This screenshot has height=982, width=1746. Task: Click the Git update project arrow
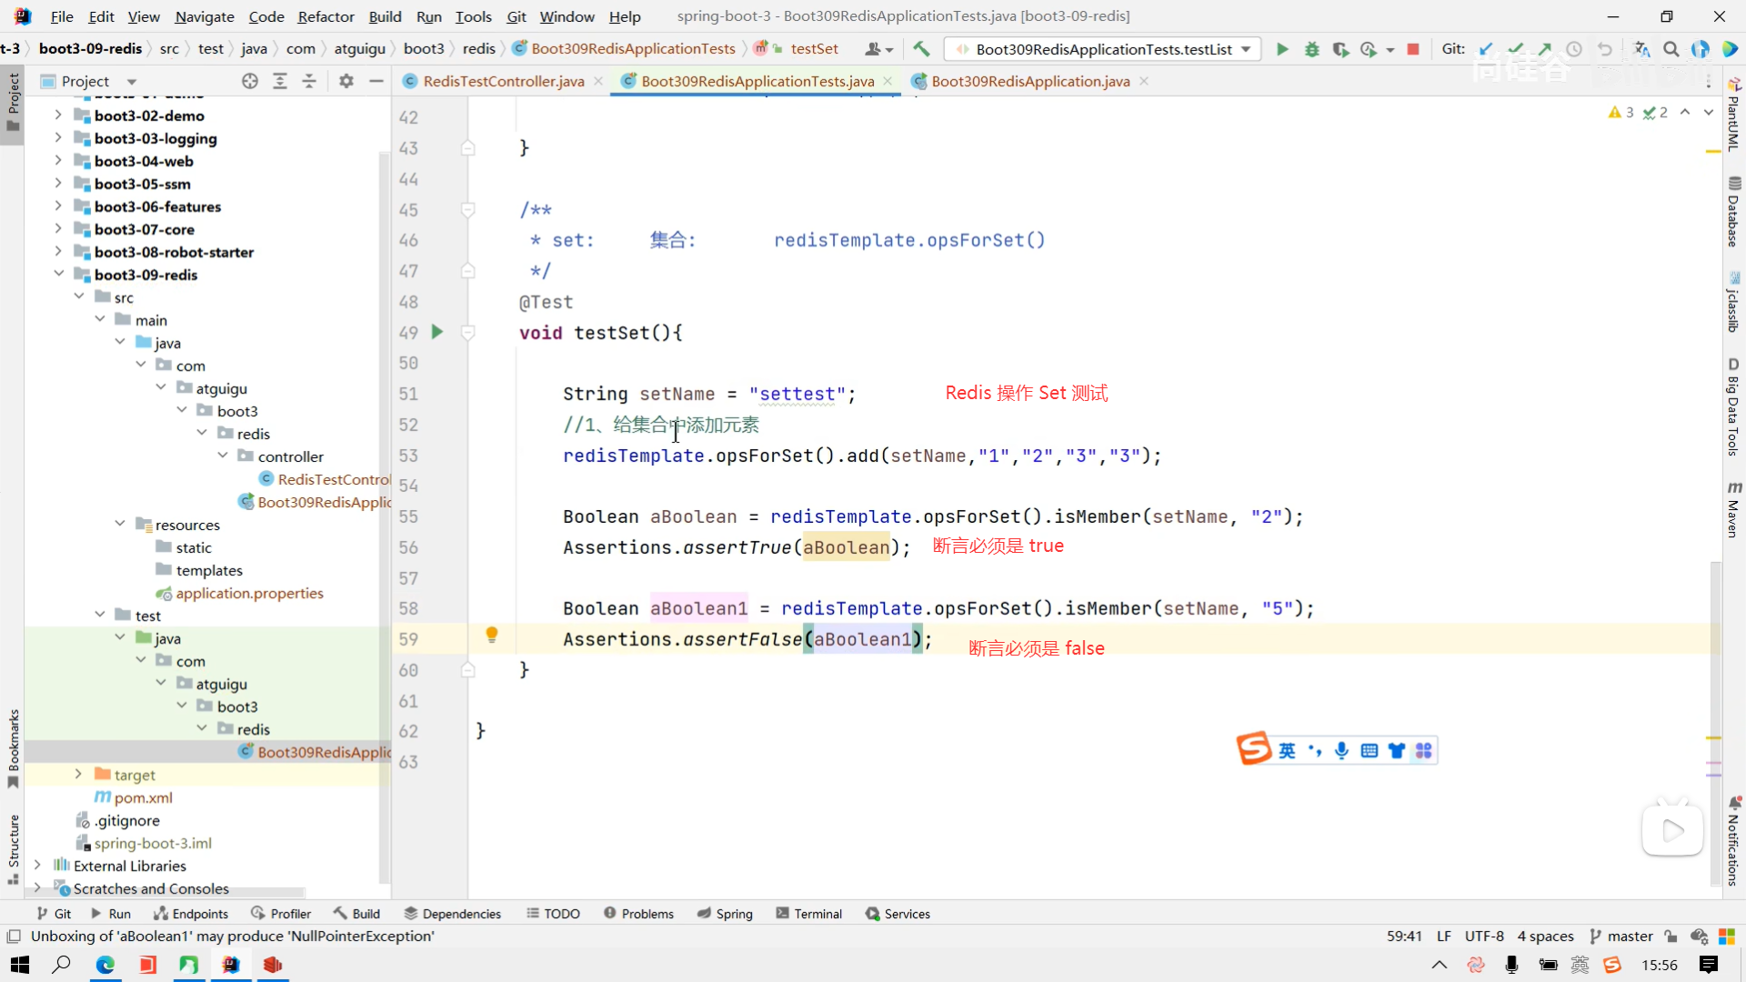(x=1486, y=49)
